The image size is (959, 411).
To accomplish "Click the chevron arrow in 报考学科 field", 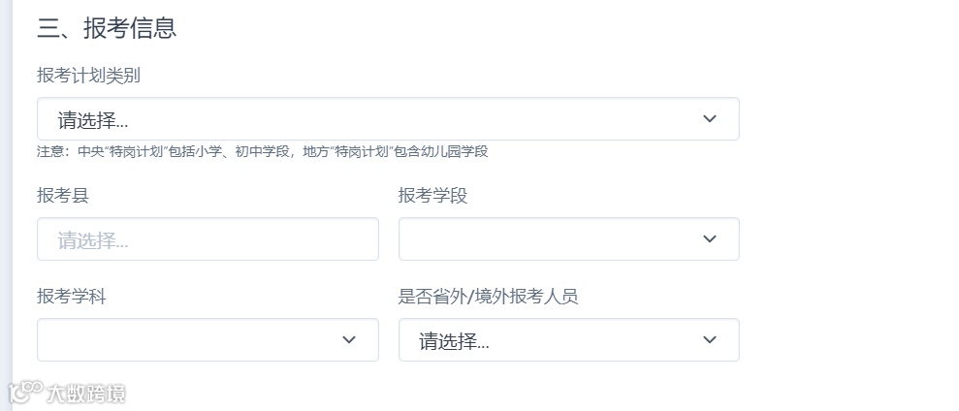I will (x=349, y=340).
